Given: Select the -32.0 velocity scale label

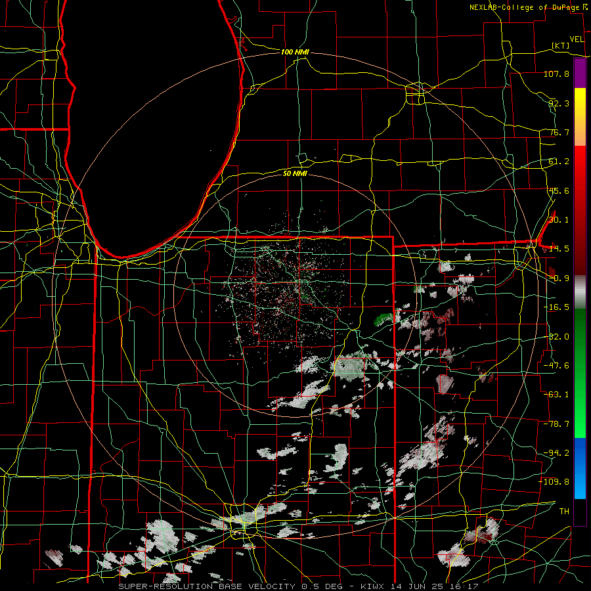Looking at the screenshot, I should coord(556,337).
